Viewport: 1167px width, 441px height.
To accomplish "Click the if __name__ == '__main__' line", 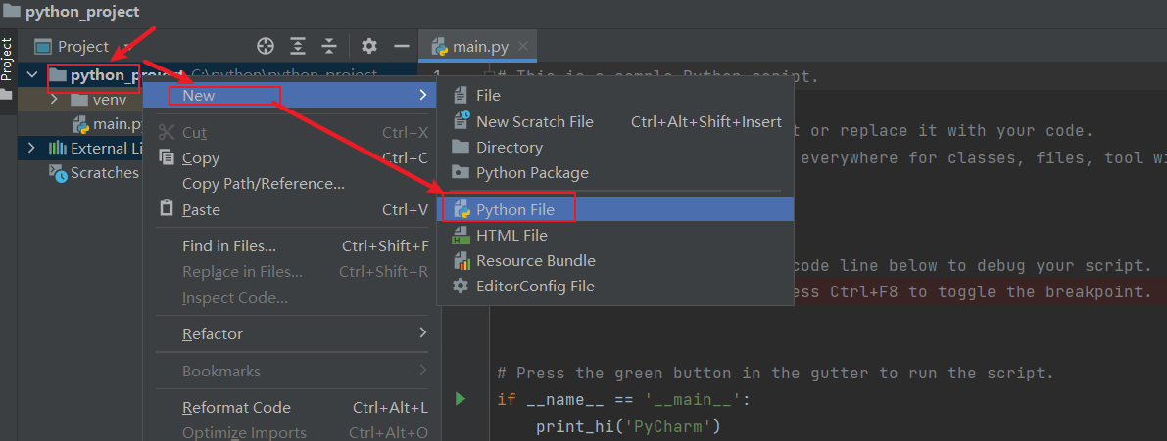I will (624, 400).
